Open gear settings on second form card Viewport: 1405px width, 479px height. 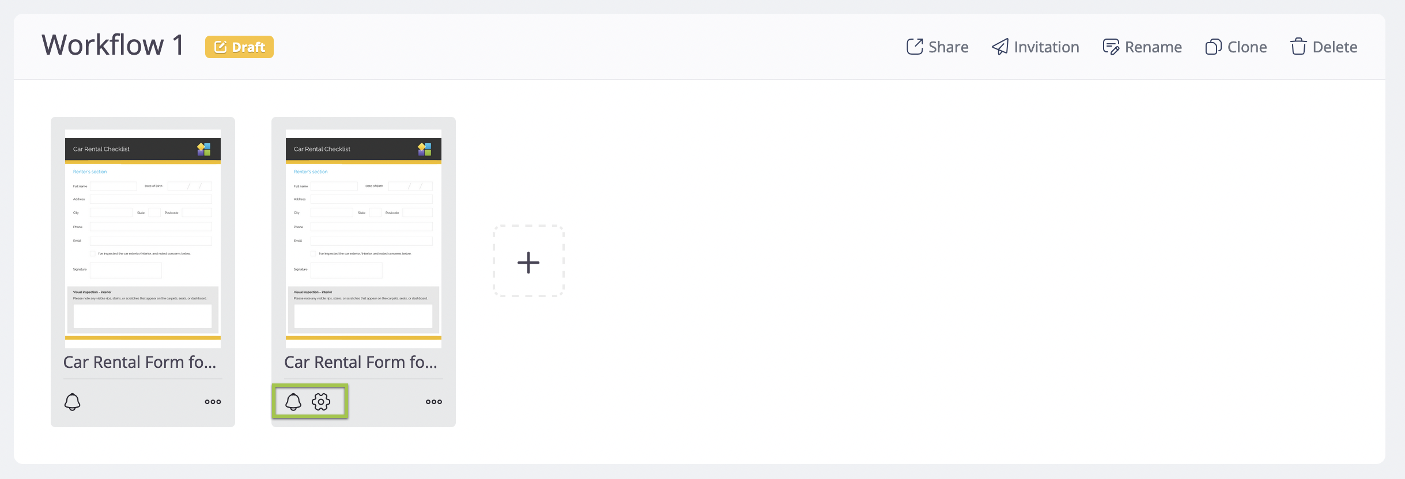[321, 402]
